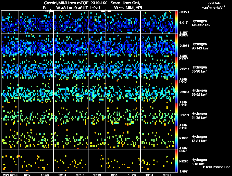Click the color bar beside Hydrogen 149-227 keV

tap(176, 22)
